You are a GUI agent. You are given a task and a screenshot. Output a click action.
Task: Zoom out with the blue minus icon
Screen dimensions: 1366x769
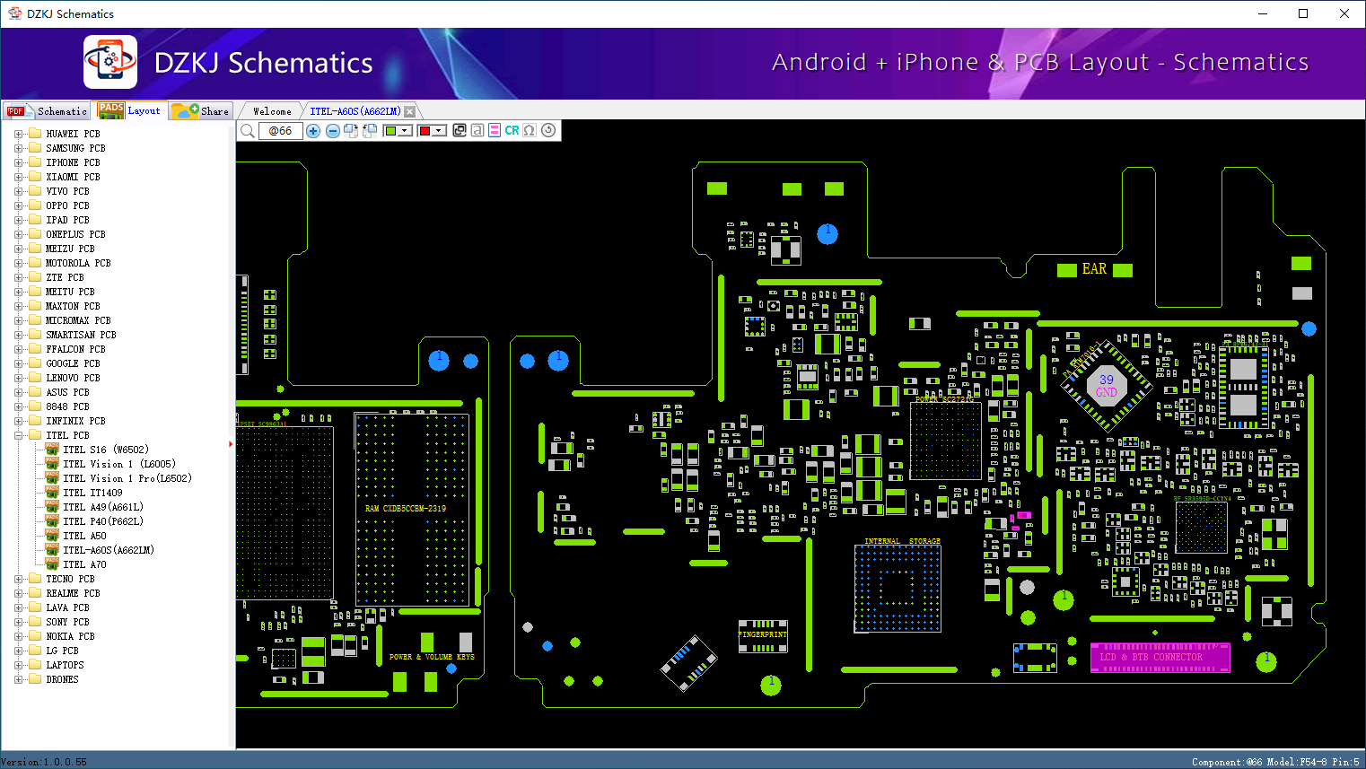[333, 131]
